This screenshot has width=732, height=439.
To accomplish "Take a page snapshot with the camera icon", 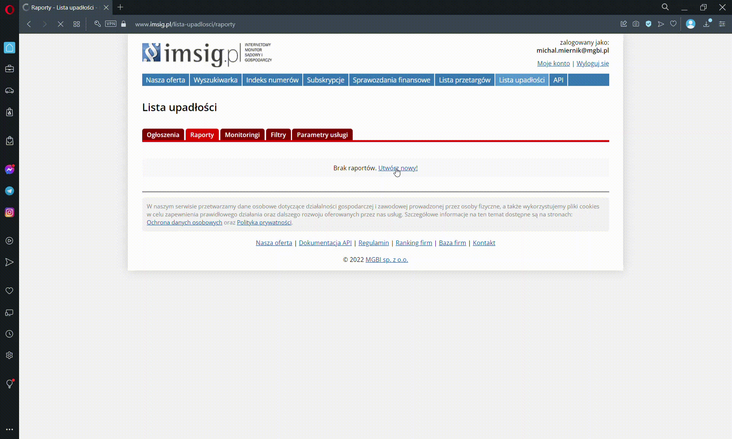I will (x=636, y=24).
